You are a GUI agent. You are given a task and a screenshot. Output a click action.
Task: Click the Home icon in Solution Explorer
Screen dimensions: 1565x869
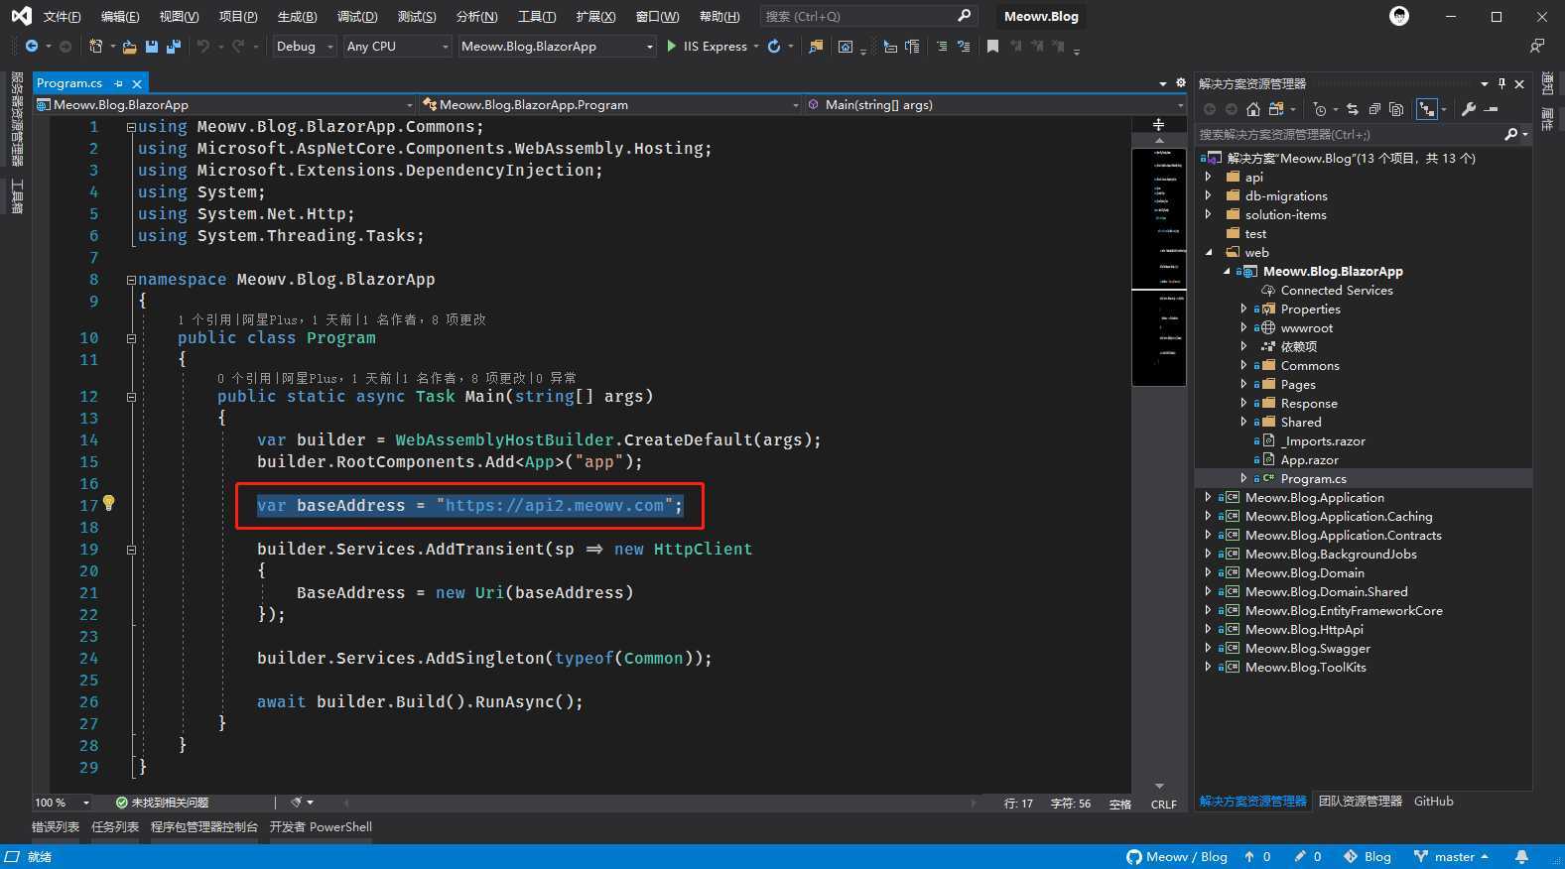(1253, 109)
